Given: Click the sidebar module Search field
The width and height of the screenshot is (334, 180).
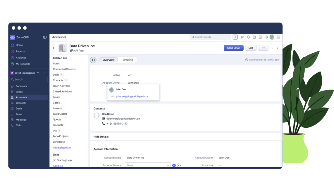Looking at the screenshot, I should point(29,80).
